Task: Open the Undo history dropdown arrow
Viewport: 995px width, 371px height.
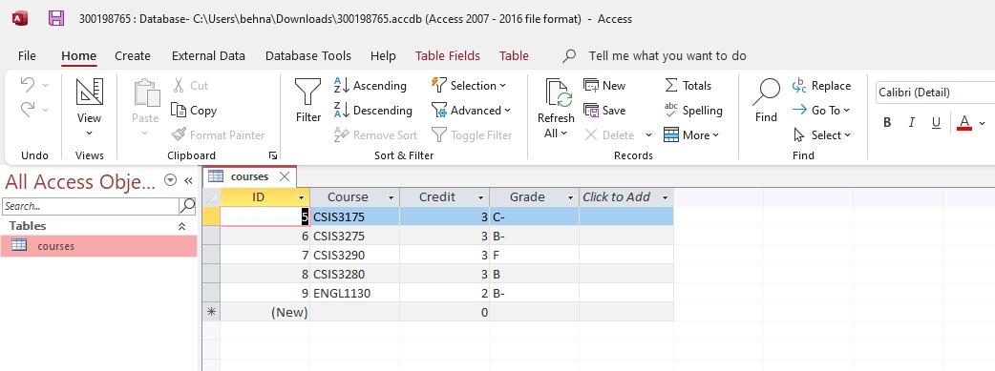Action: coord(45,85)
